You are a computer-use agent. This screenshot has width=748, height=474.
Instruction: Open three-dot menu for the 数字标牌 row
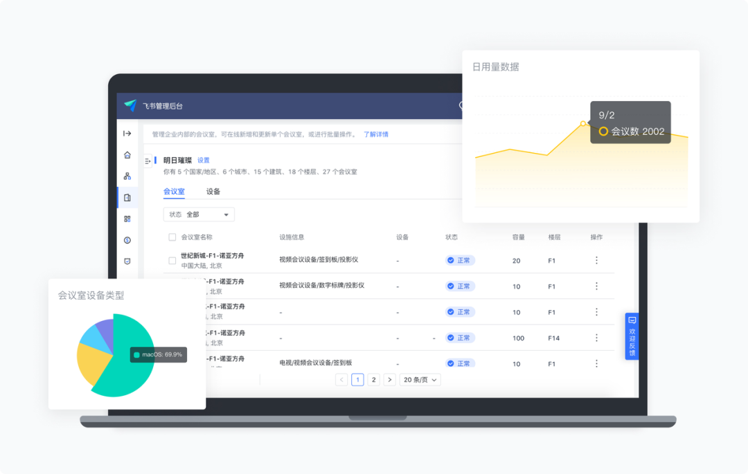coord(596,286)
